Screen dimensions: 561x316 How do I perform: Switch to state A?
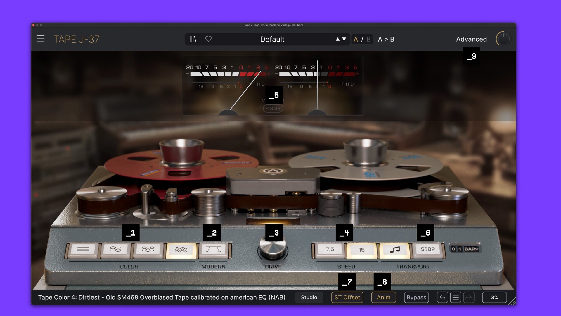click(x=356, y=39)
